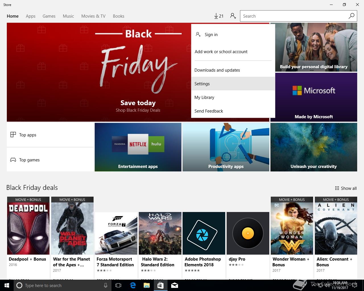
Task: Click the Top apps grid icon
Action: pyautogui.click(x=13, y=135)
